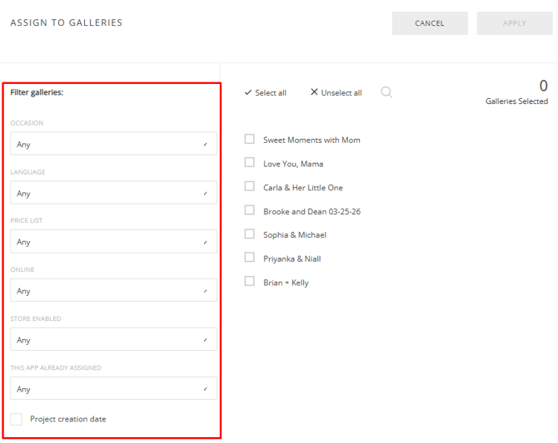558x443 pixels.
Task: Click the Select all checkmark icon
Action: pos(248,92)
